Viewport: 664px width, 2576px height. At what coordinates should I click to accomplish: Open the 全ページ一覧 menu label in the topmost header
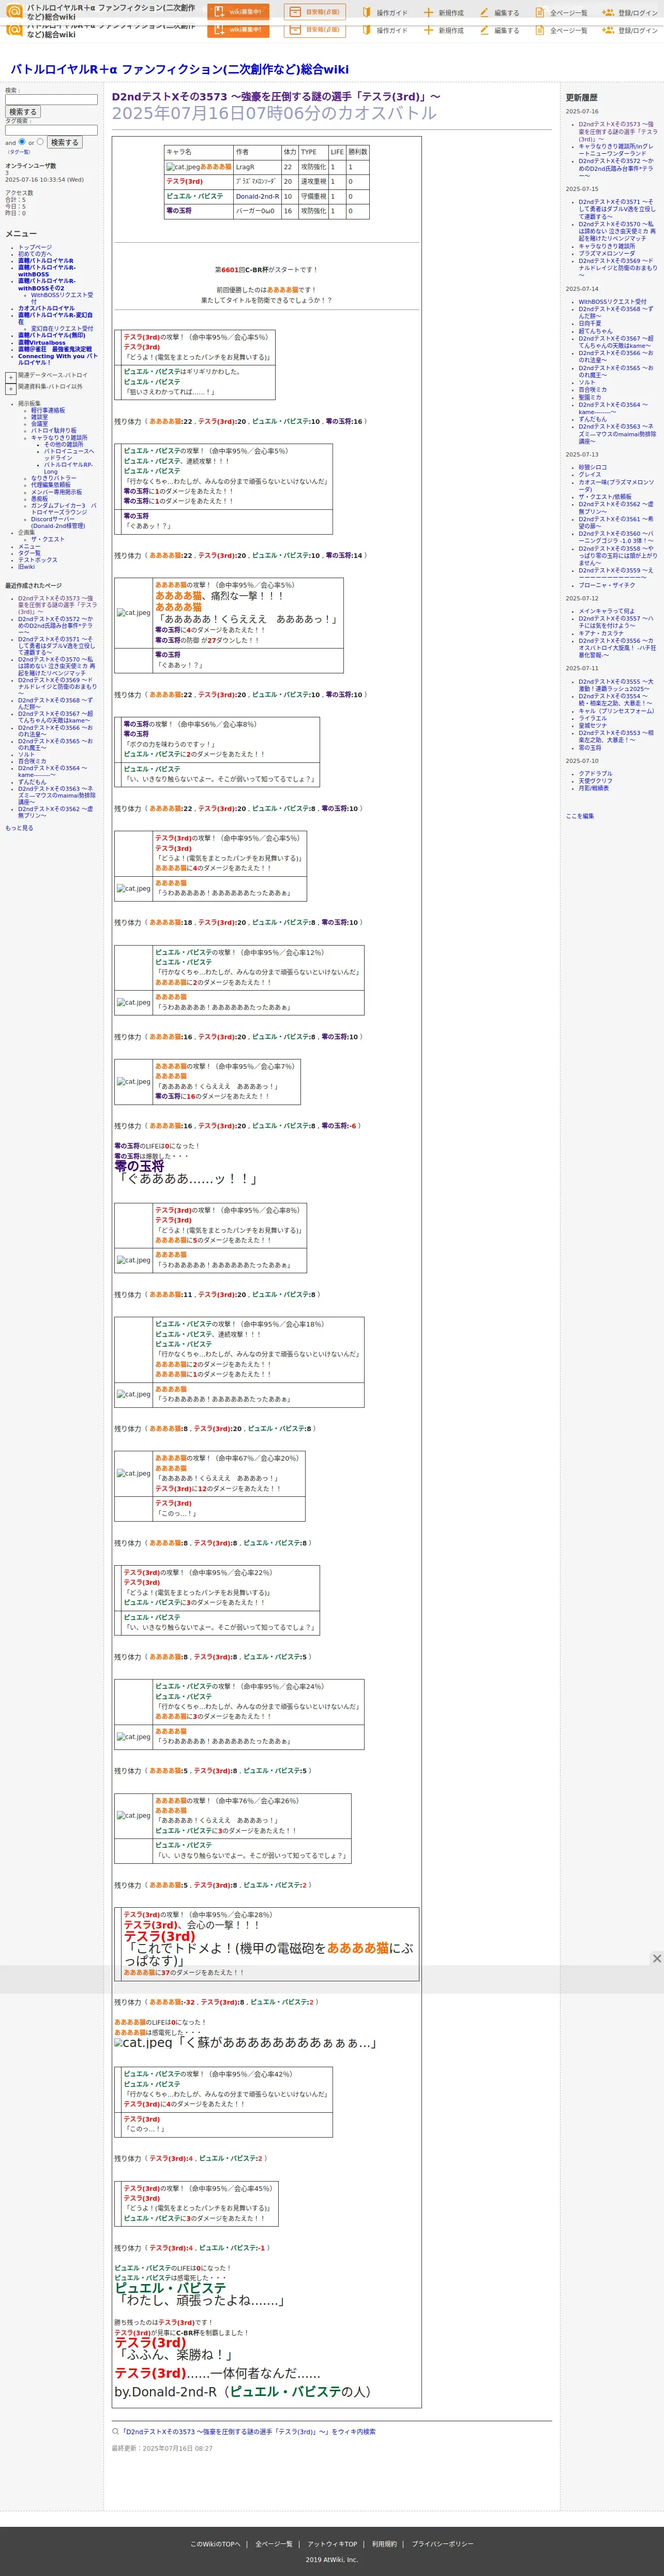point(568,13)
